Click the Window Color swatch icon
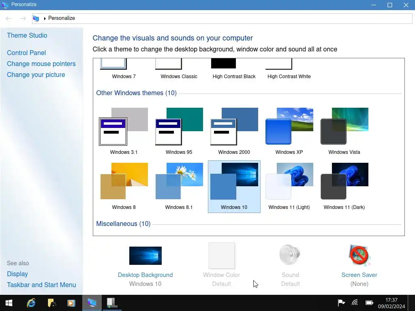The width and height of the screenshot is (415, 311). 222,256
